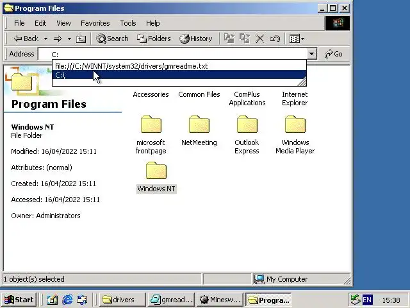
Task: Launch Outlook Express from Quick Launch
Action: pos(82,300)
